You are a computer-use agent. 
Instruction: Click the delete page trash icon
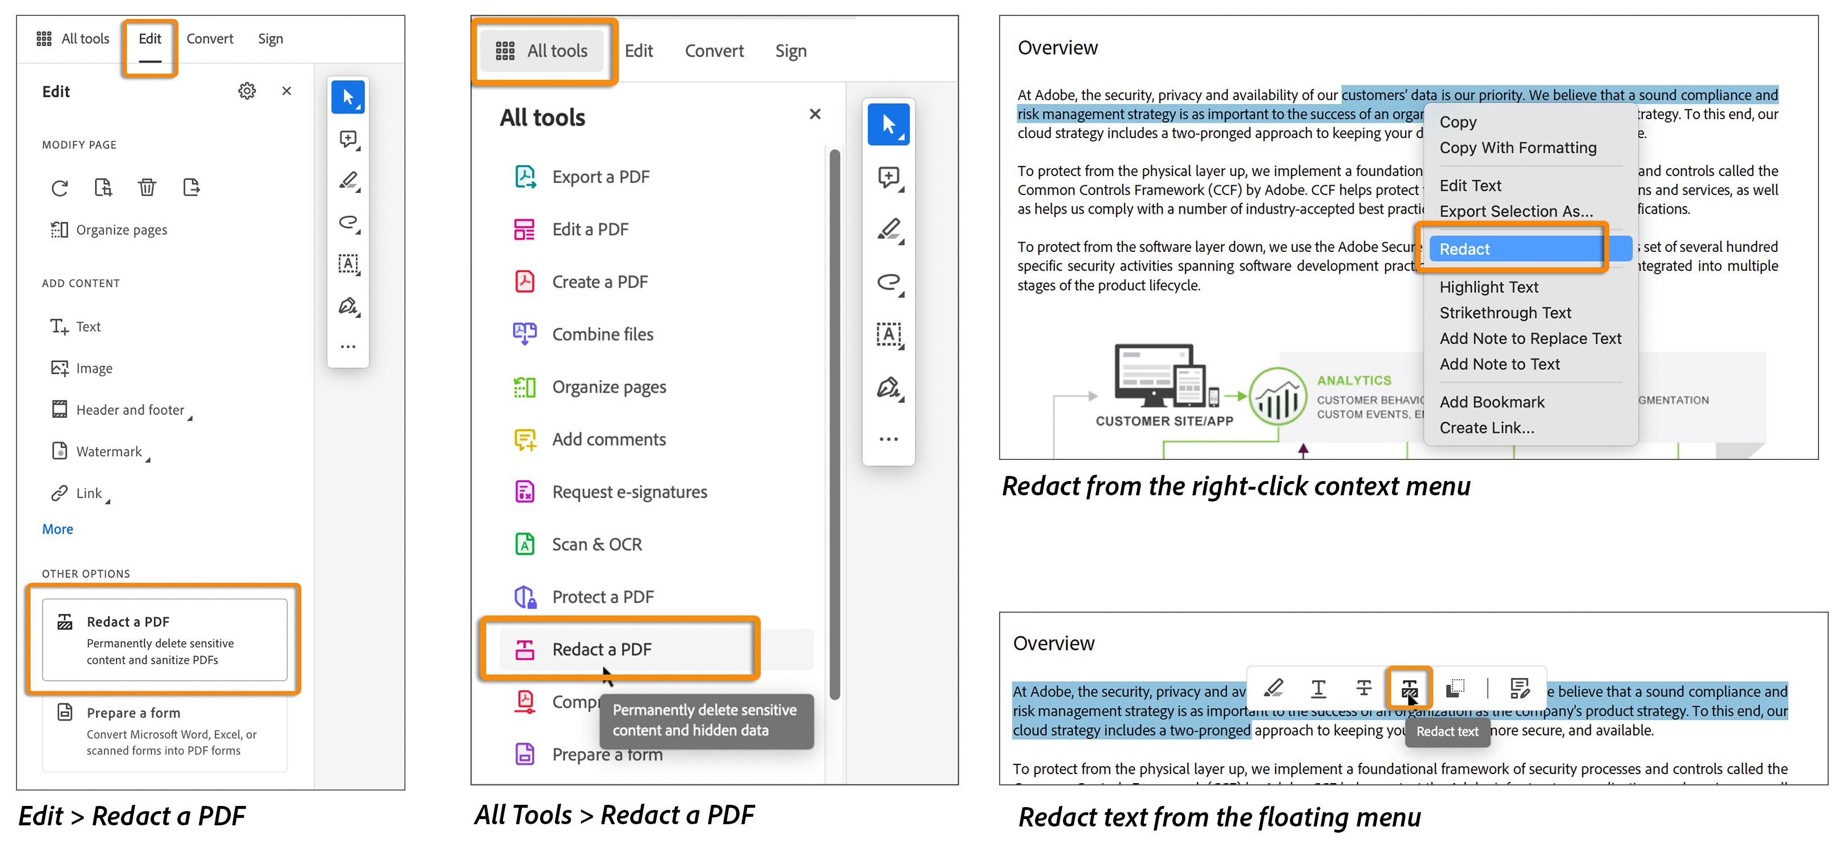pyautogui.click(x=147, y=188)
